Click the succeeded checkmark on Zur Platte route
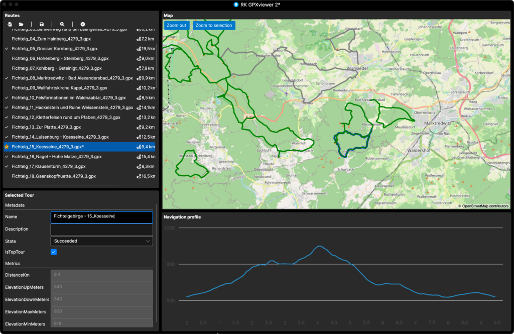This screenshot has width=514, height=334. coord(7,127)
